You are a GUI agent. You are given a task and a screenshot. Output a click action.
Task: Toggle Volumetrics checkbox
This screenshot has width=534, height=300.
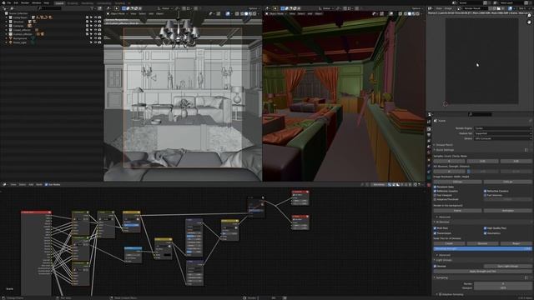485,233
